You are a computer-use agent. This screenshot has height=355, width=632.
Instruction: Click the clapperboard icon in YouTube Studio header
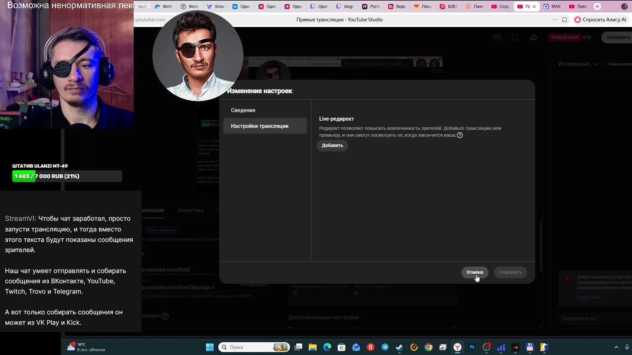click(497, 37)
